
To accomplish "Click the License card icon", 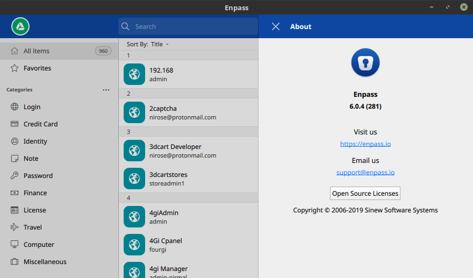I will click(15, 210).
